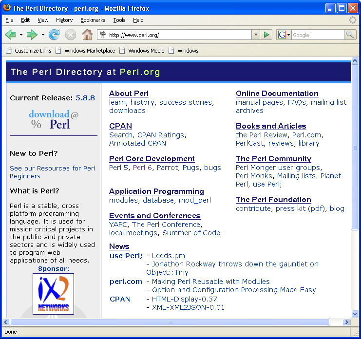
Task: Open the Edit menu
Action: point(25,20)
